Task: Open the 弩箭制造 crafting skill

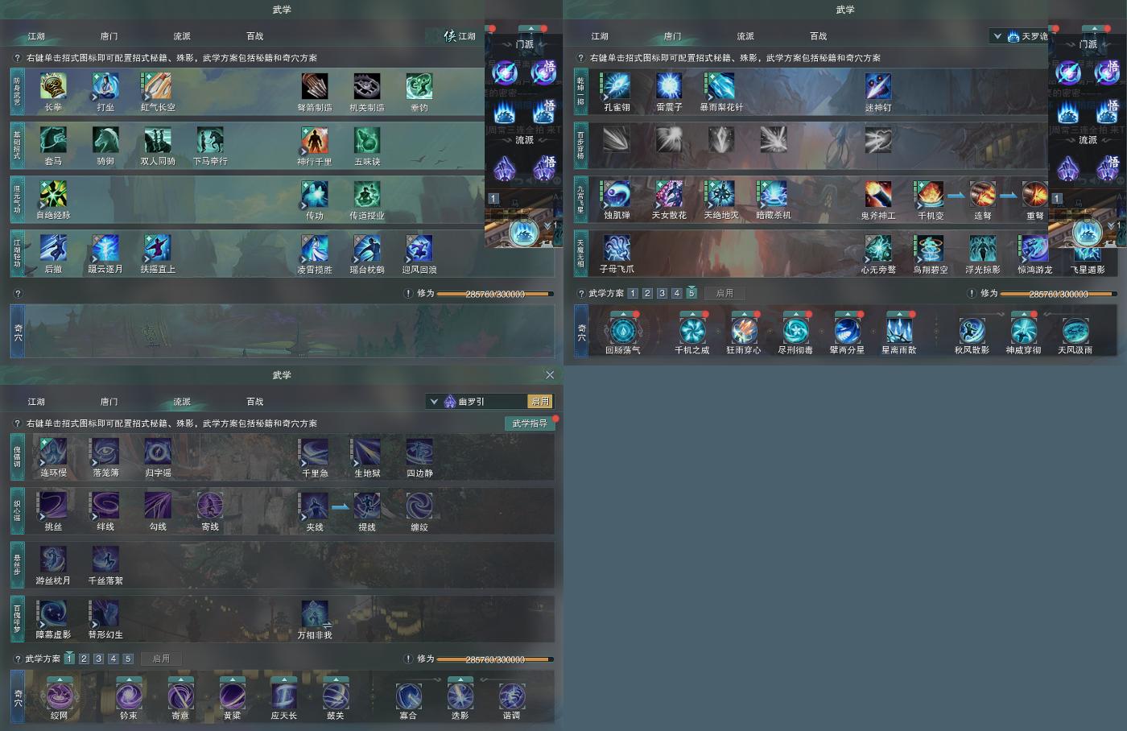Action: coord(315,86)
